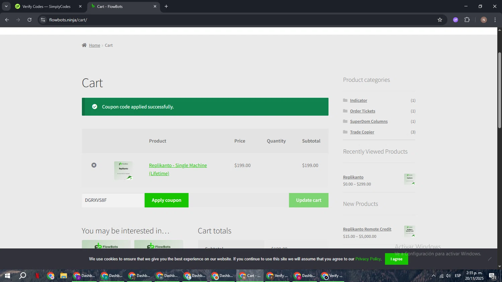Click the address bar URL
Image resolution: width=502 pixels, height=282 pixels.
tap(68, 20)
